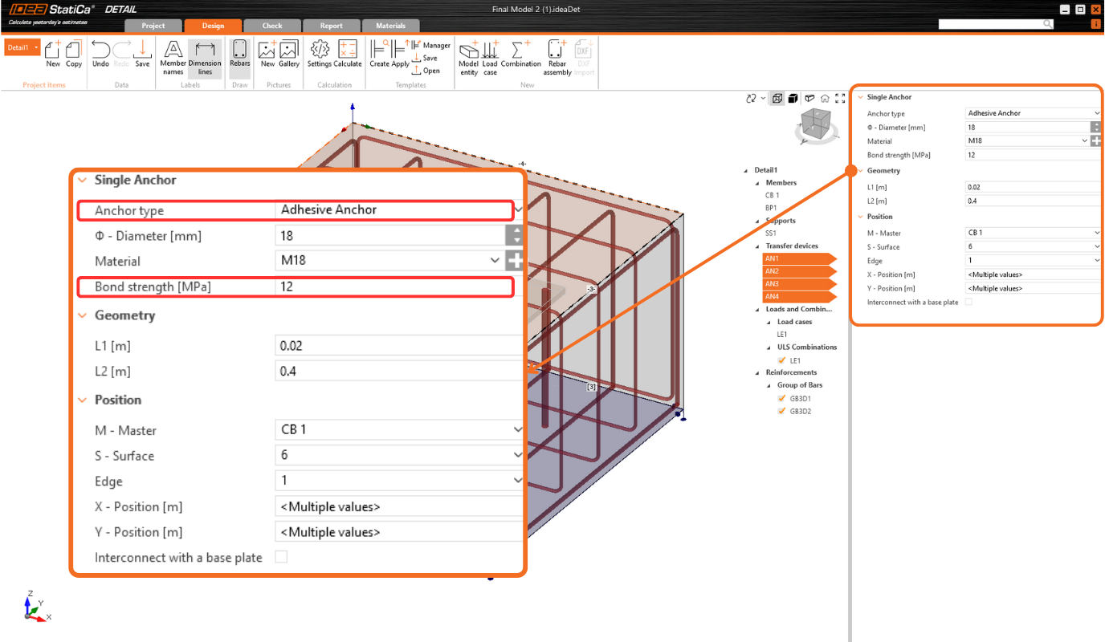
Task: Select the solid cube display mode
Action: click(793, 98)
